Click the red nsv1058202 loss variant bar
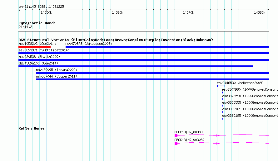 (x=35, y=47)
